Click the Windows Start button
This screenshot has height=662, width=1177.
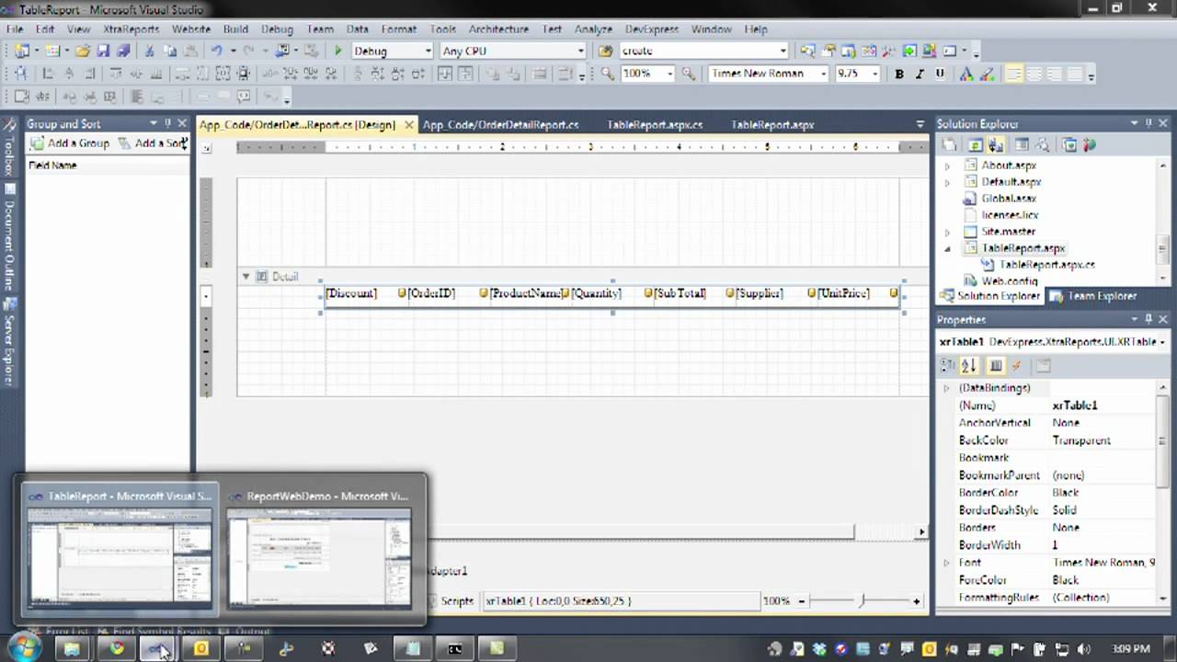[x=25, y=648]
